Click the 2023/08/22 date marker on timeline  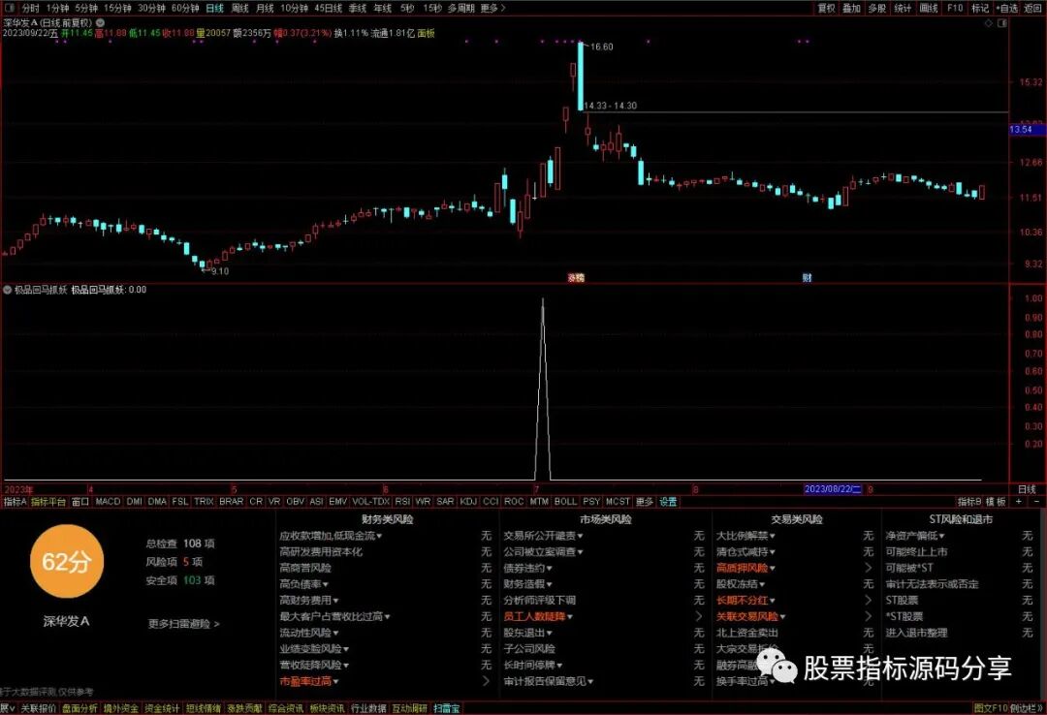834,489
